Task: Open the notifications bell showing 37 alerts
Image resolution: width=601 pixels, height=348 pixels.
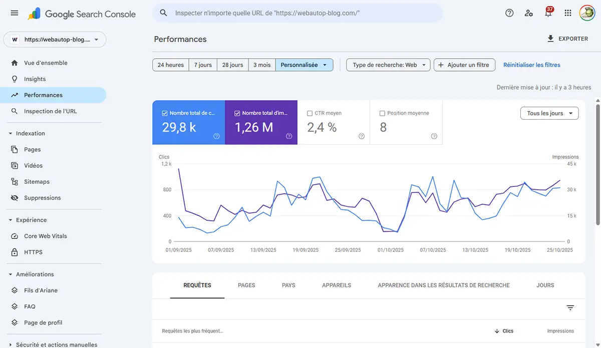Action: coord(548,14)
